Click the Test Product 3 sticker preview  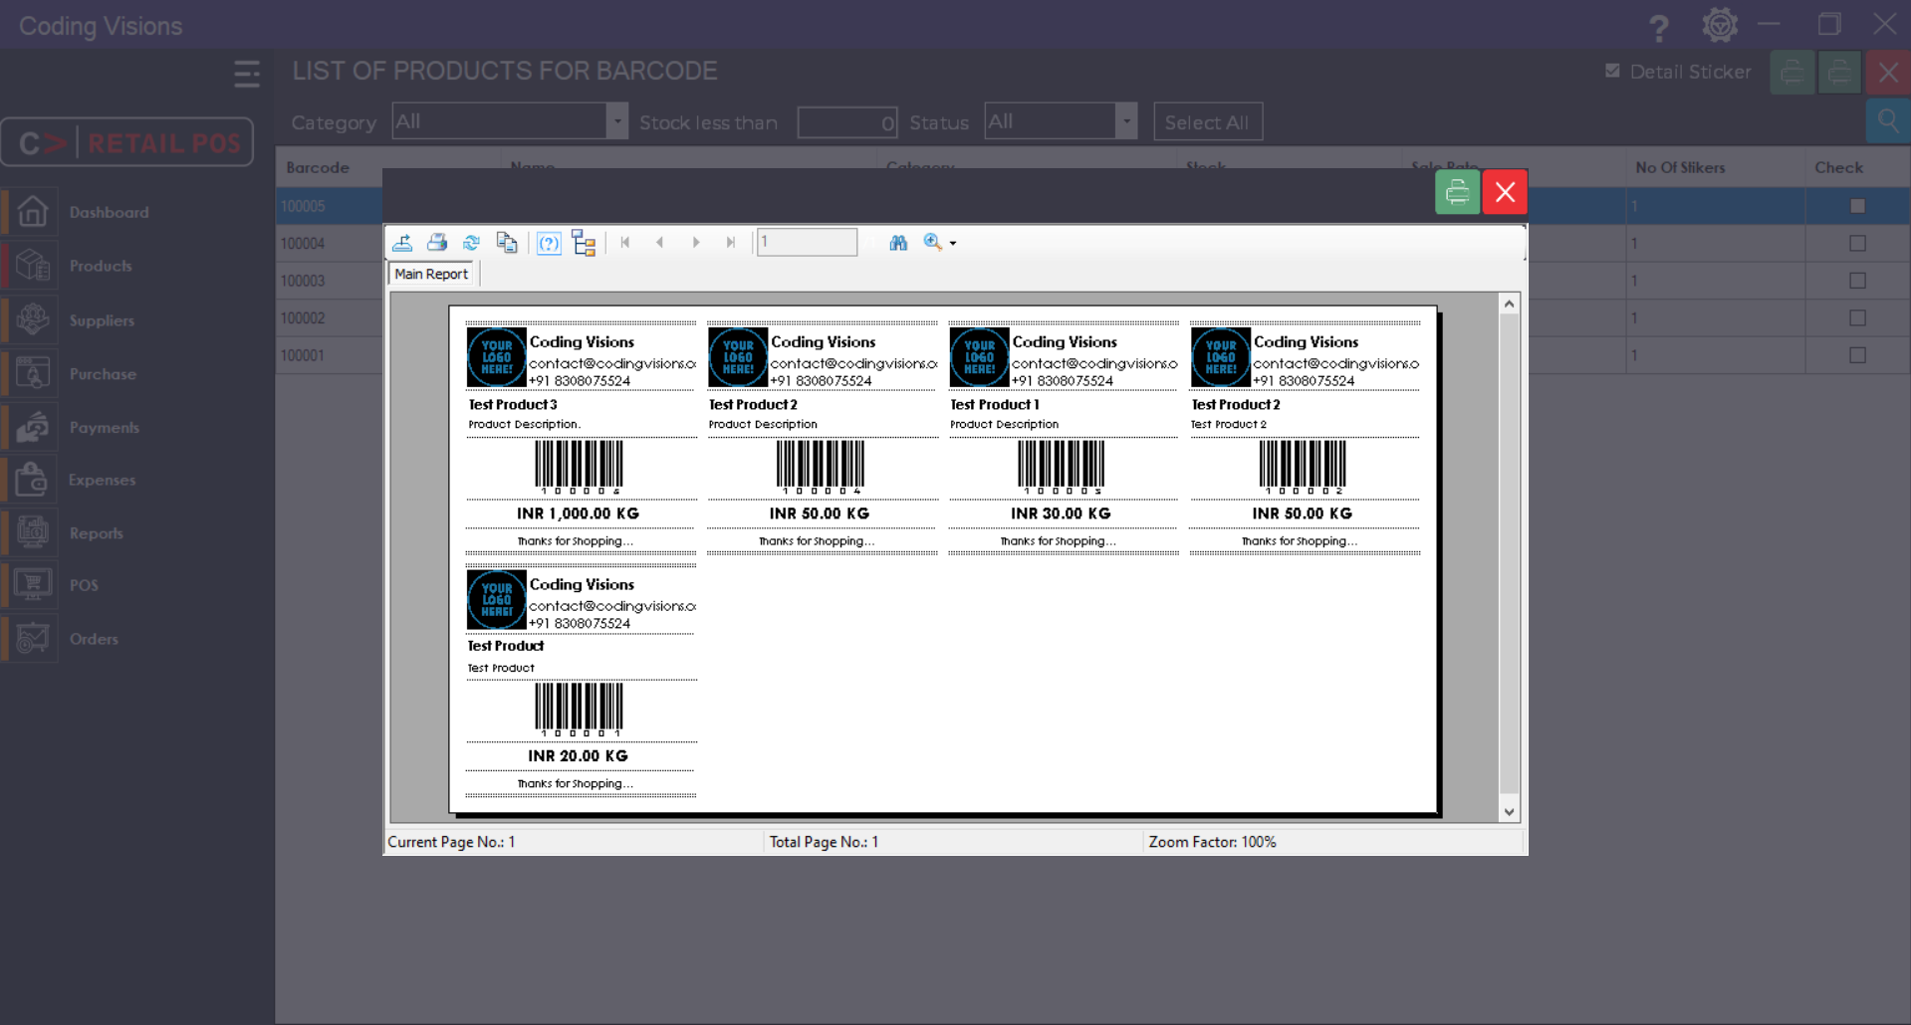pos(582,438)
